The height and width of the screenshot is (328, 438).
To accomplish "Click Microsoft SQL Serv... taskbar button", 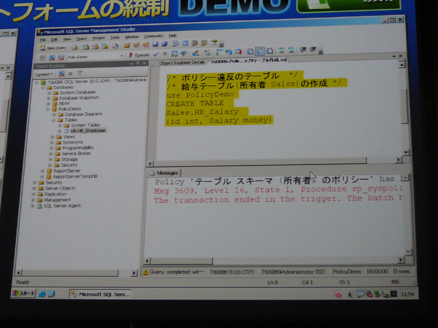I will (x=100, y=294).
